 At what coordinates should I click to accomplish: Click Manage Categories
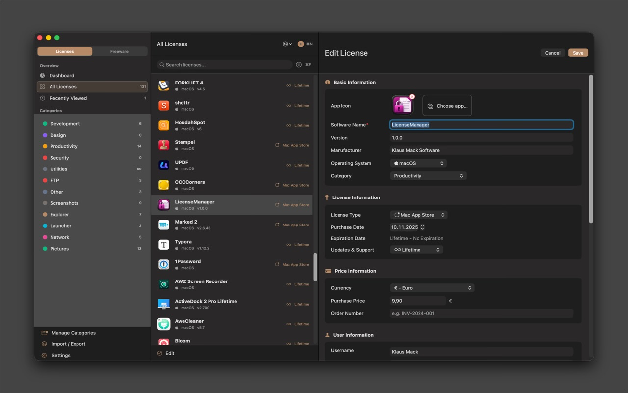point(74,333)
